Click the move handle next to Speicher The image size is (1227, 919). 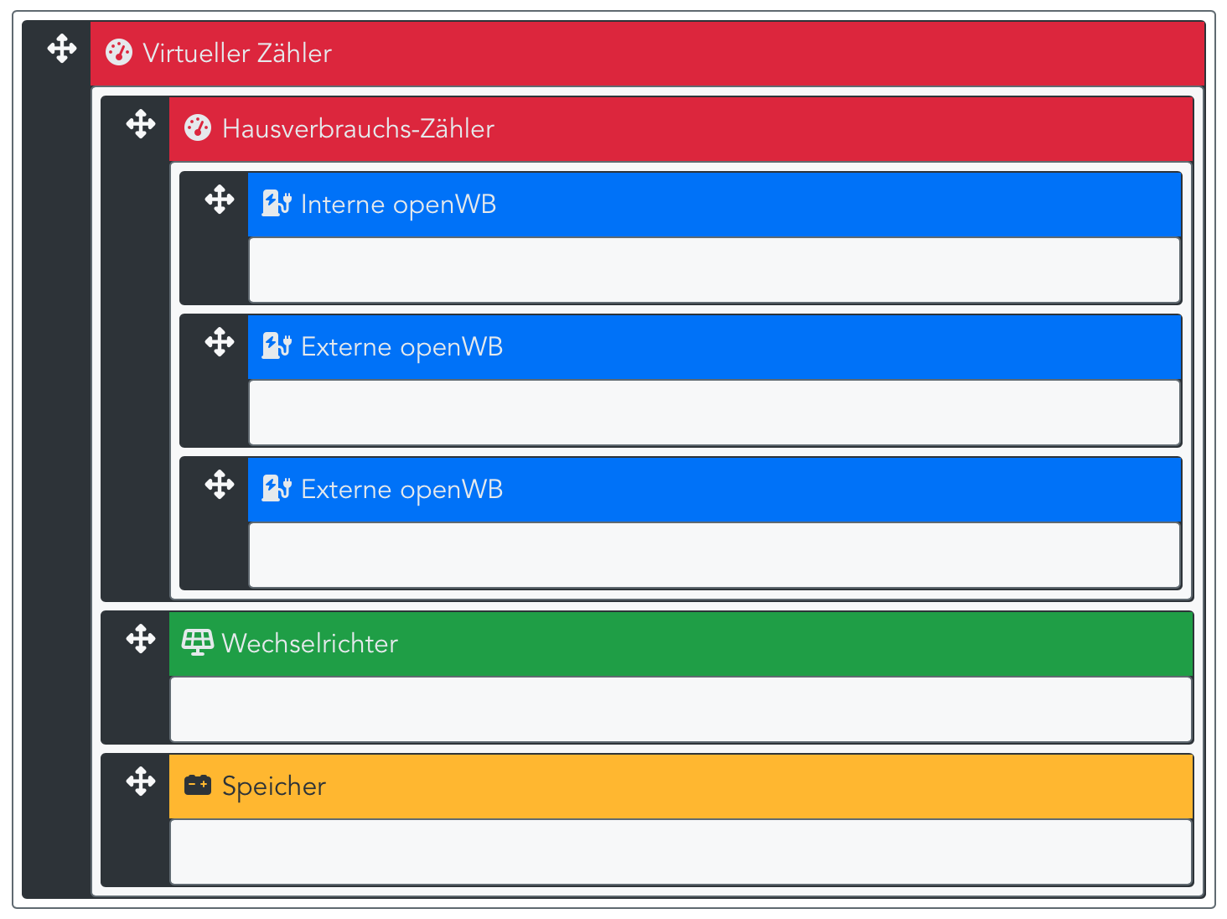coord(141,781)
